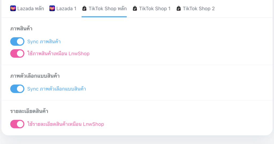The height and width of the screenshot is (144, 274).
Task: Click the TikTok bag icon beside TikTok Shop 1
Action: point(135,9)
